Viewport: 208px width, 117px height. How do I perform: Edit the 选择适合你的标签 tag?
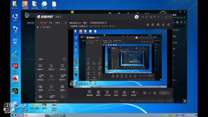coord(98,23)
